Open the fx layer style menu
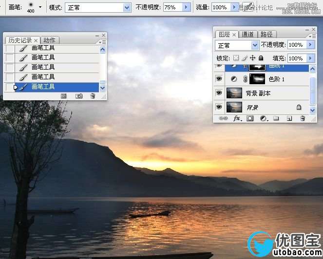The image size is (323, 259). [x=237, y=118]
